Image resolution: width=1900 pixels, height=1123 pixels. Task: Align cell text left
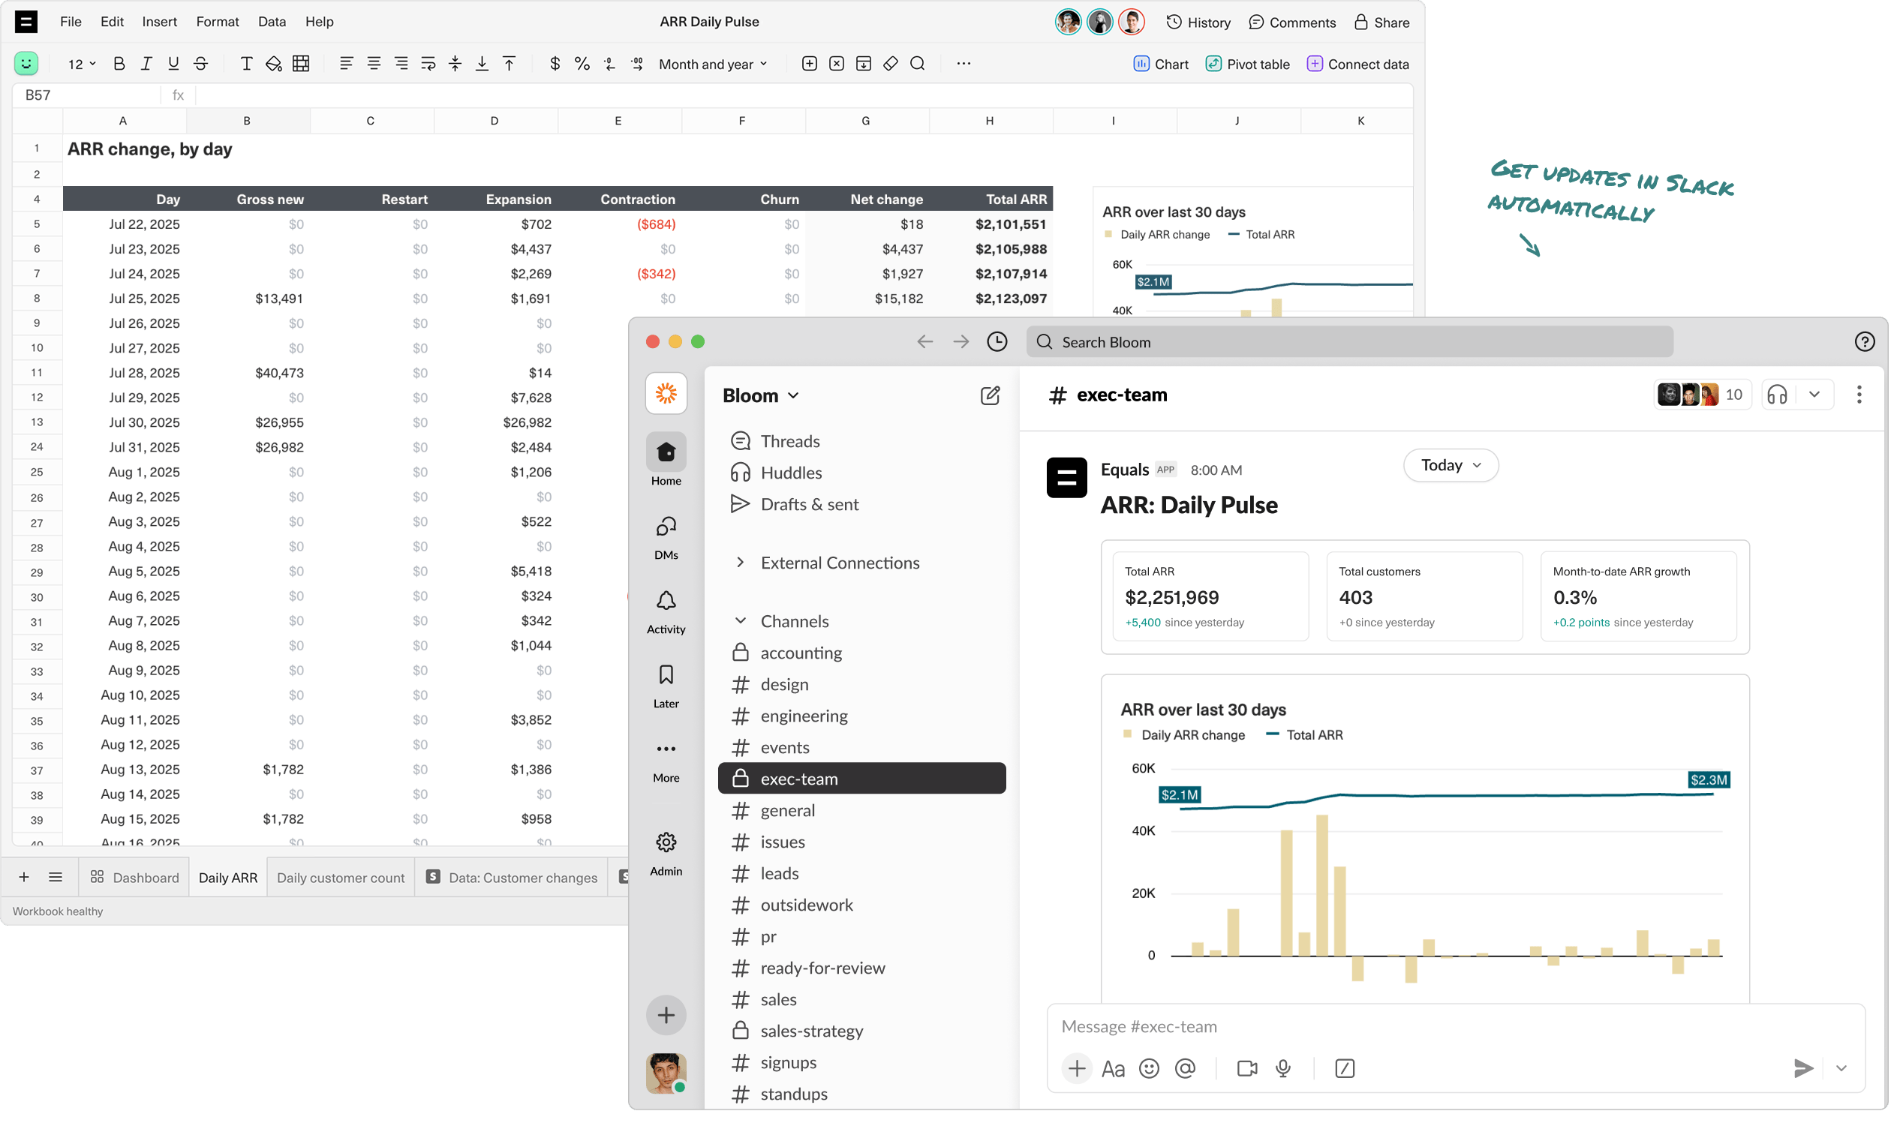click(x=347, y=65)
